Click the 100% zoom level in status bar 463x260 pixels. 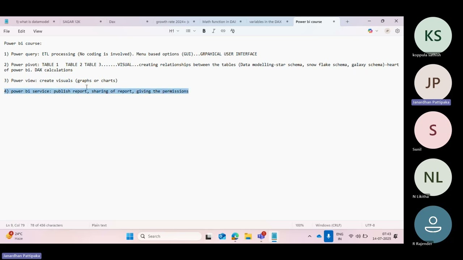[300, 225]
